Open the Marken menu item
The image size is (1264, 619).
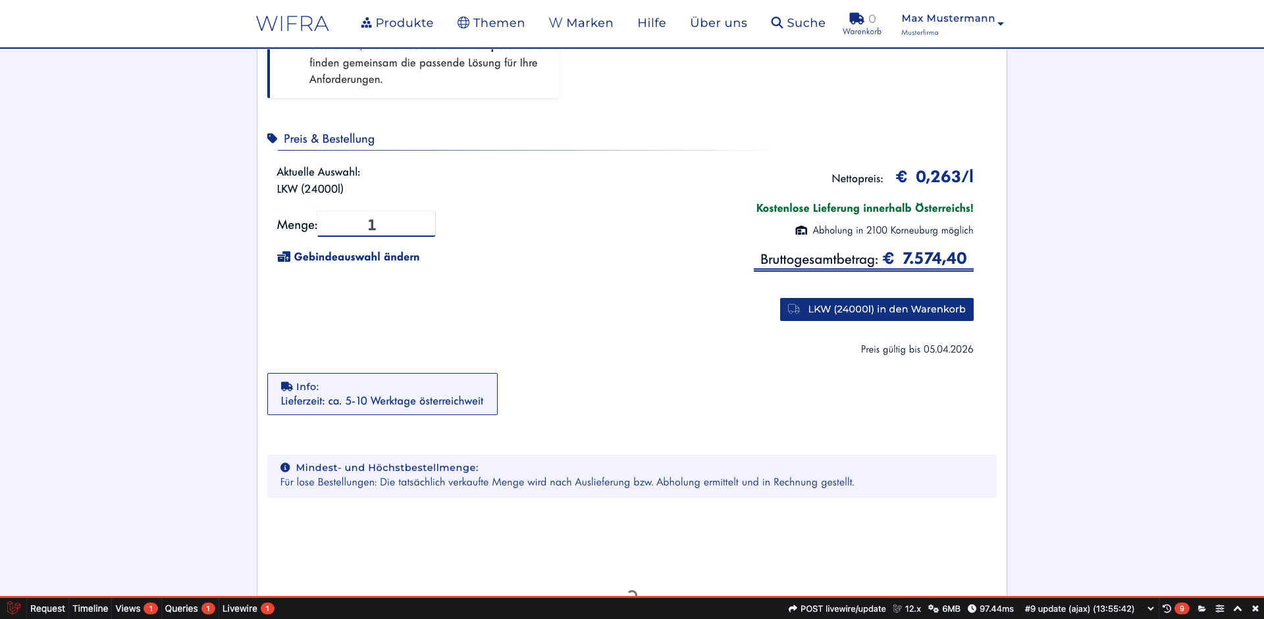click(581, 23)
